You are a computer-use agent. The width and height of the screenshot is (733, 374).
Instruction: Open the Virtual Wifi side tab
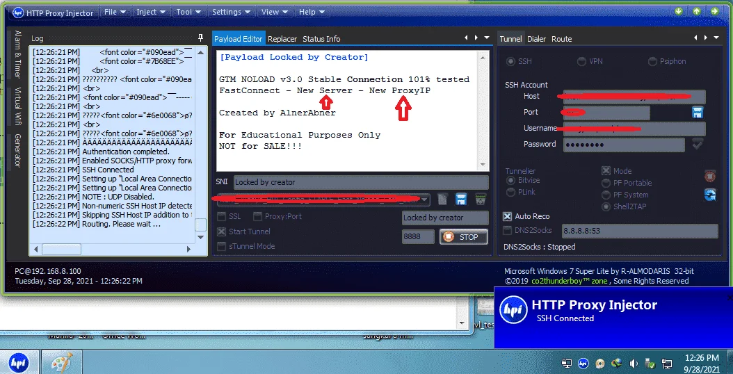point(17,106)
